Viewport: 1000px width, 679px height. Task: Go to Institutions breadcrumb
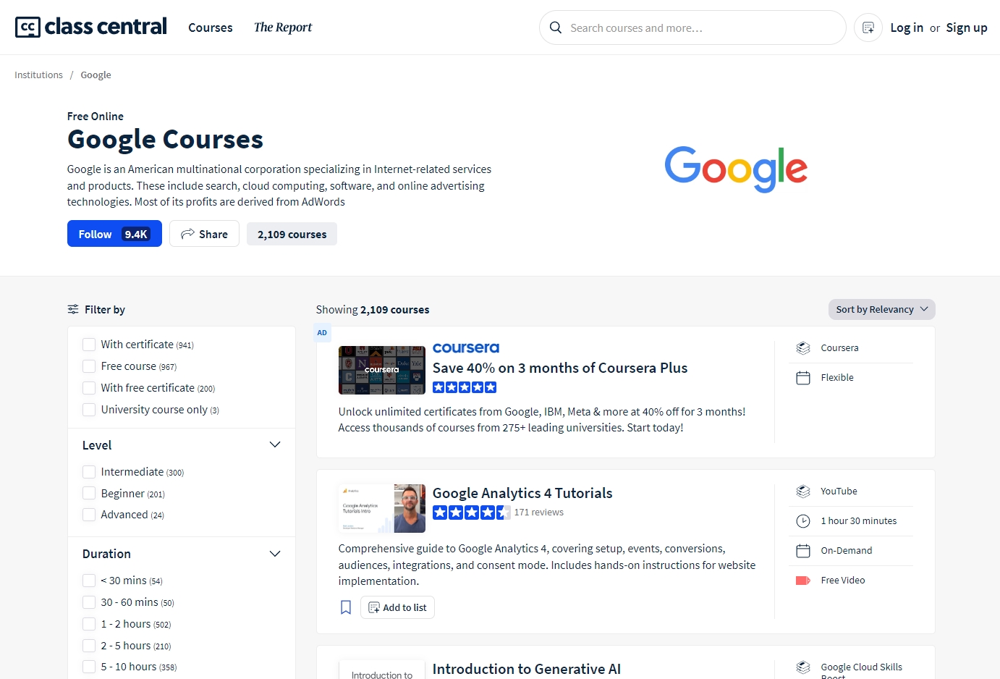click(38, 75)
